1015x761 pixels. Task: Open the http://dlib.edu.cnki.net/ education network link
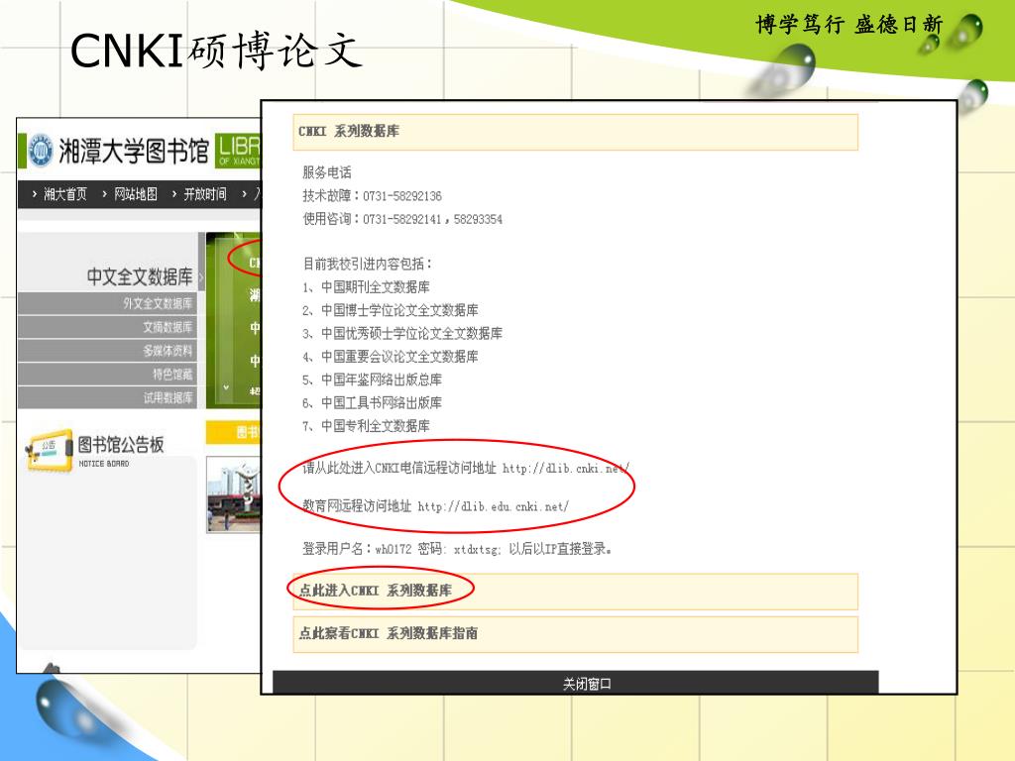494,506
